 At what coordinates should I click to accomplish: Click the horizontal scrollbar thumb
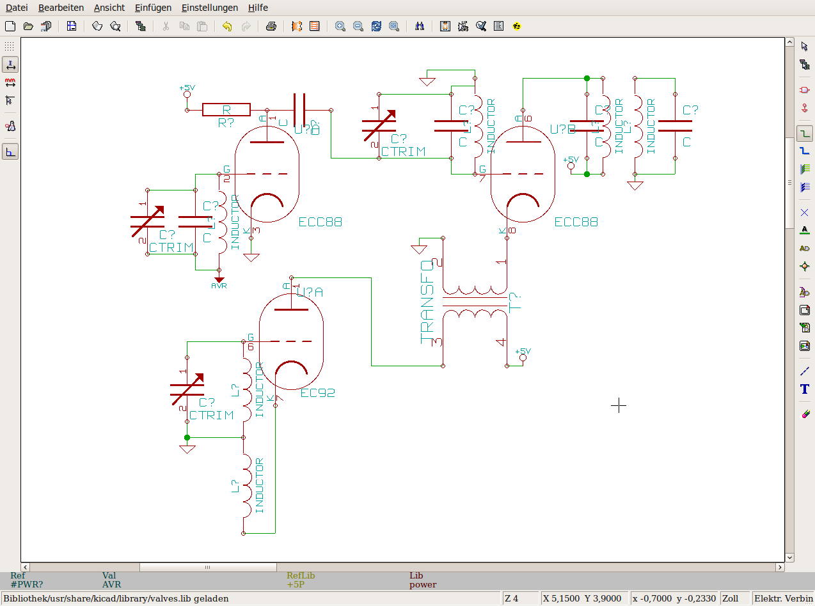(208, 567)
